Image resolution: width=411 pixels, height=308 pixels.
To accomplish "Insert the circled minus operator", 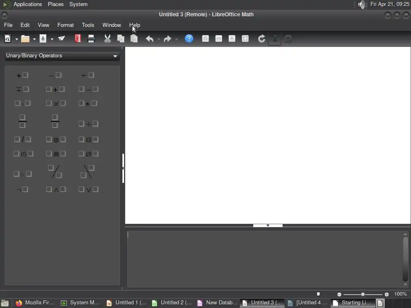I will click(88, 139).
